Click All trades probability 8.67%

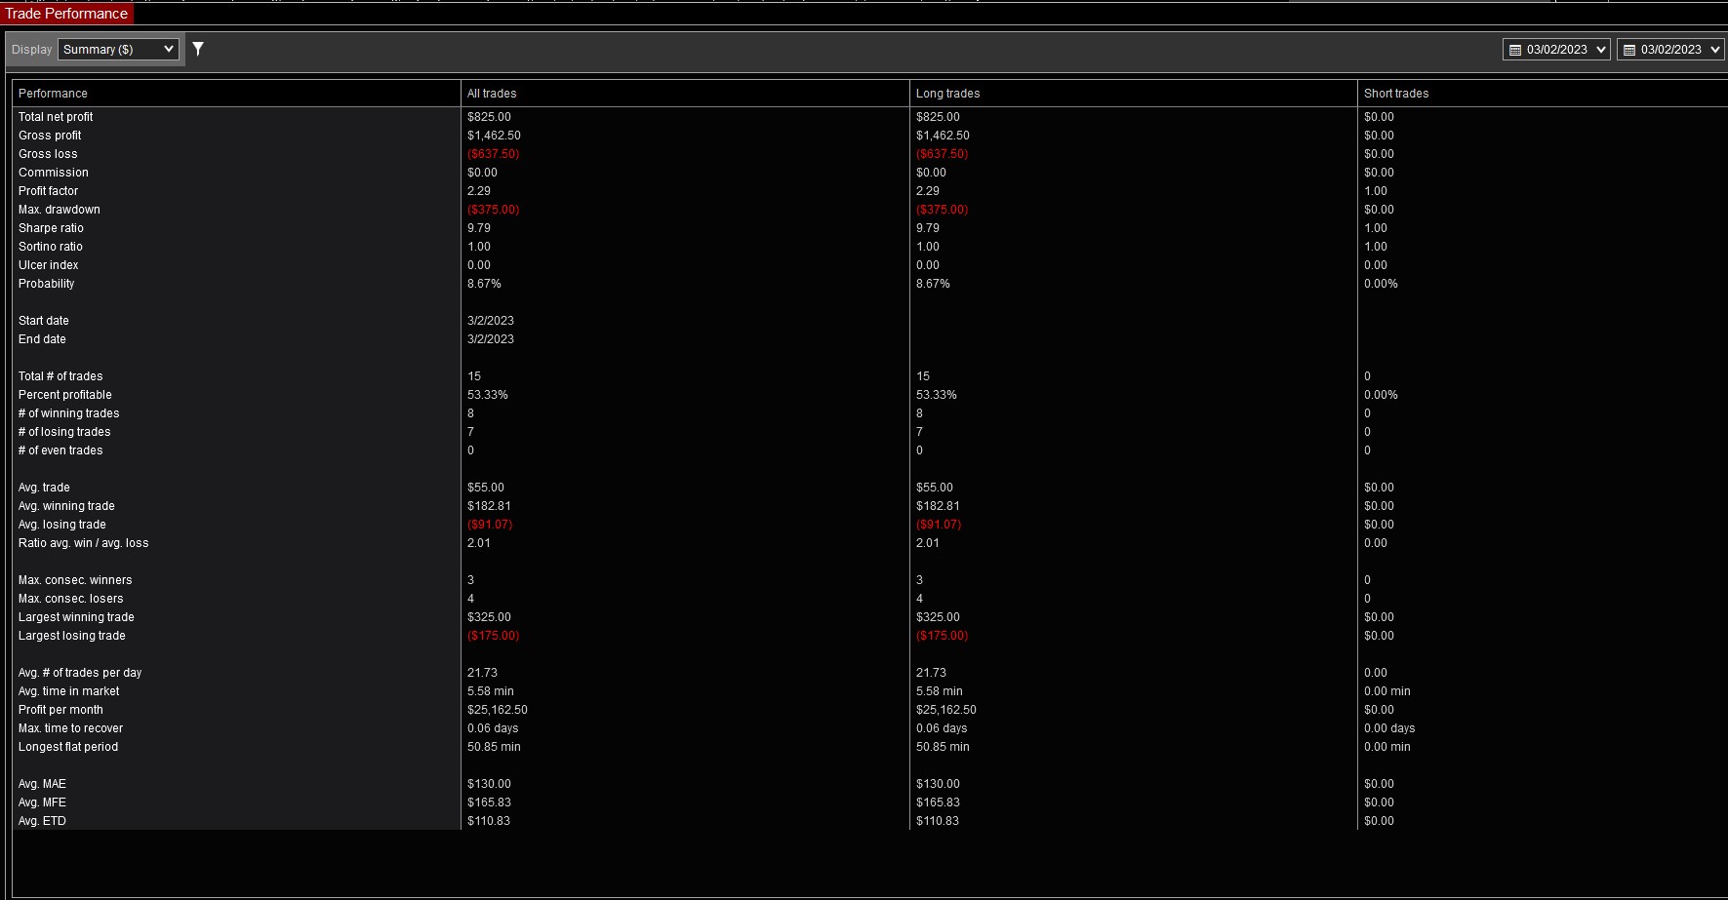(x=484, y=284)
